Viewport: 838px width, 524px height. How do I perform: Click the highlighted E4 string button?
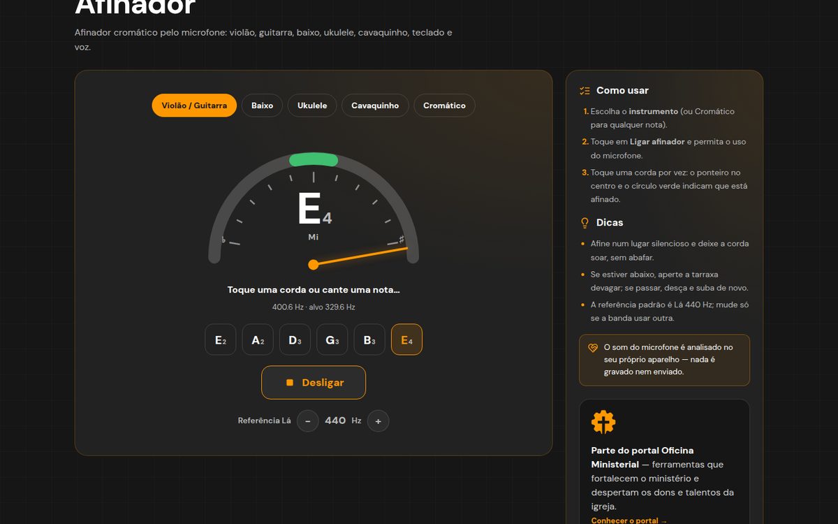pyautogui.click(x=406, y=340)
